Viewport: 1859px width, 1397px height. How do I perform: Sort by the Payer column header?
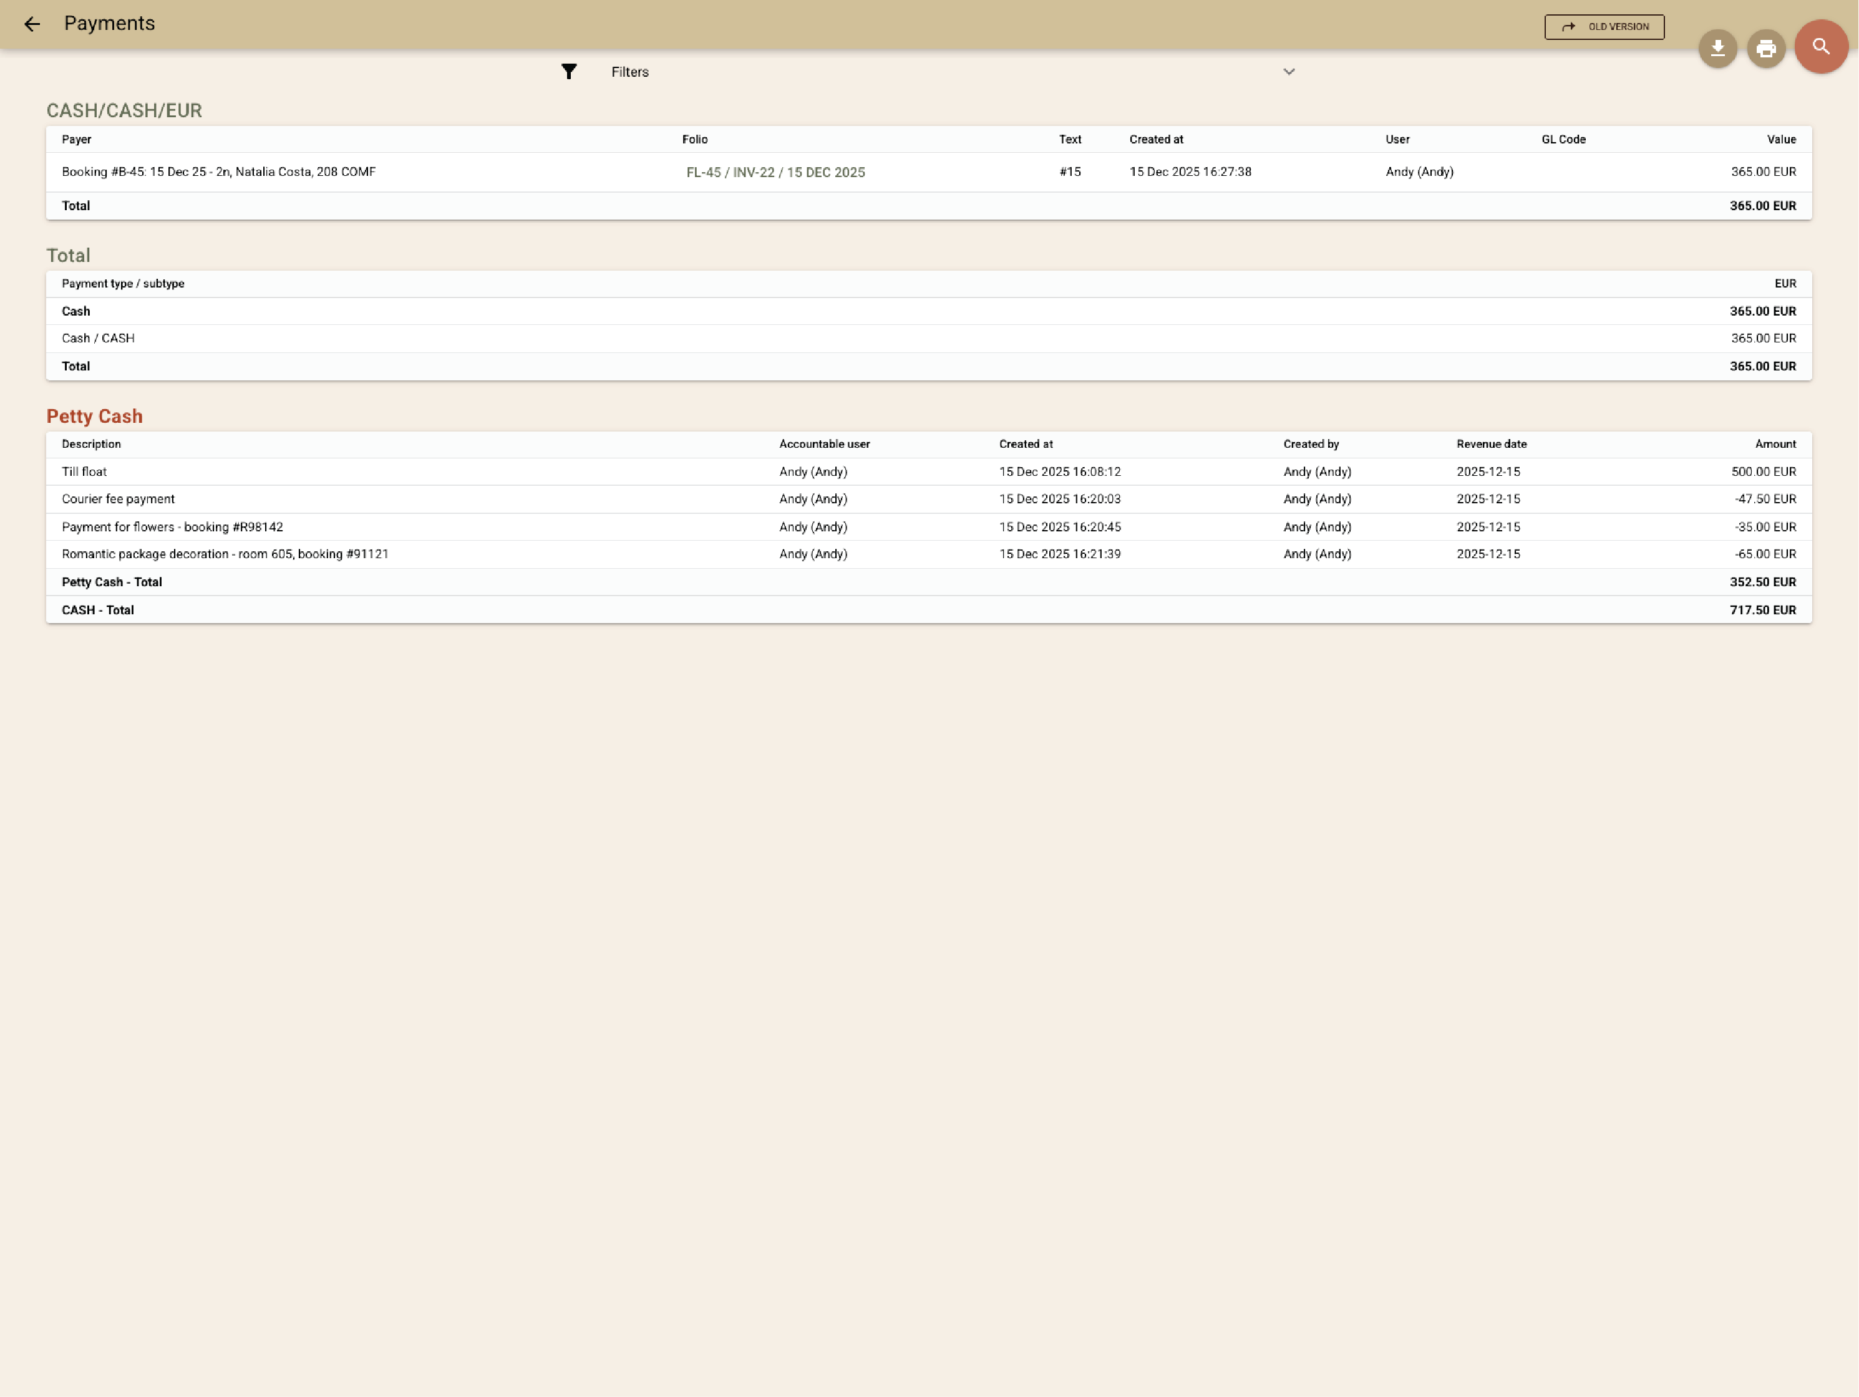point(77,140)
